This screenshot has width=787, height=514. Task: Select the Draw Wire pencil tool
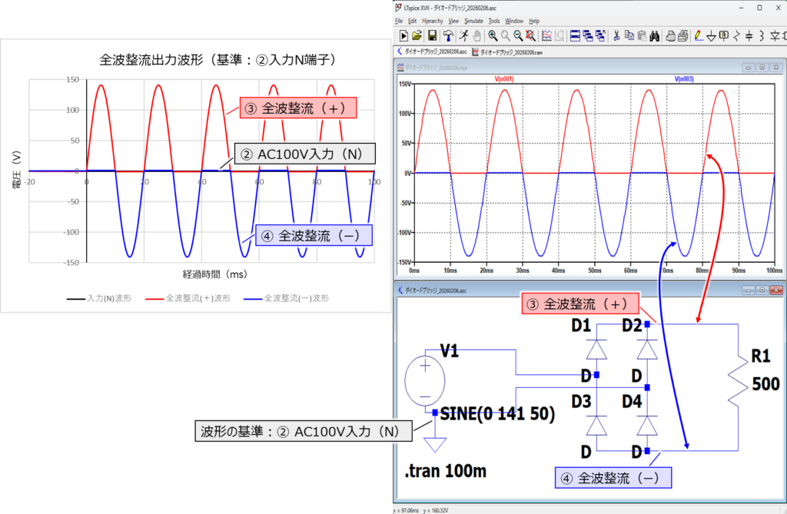(x=698, y=35)
